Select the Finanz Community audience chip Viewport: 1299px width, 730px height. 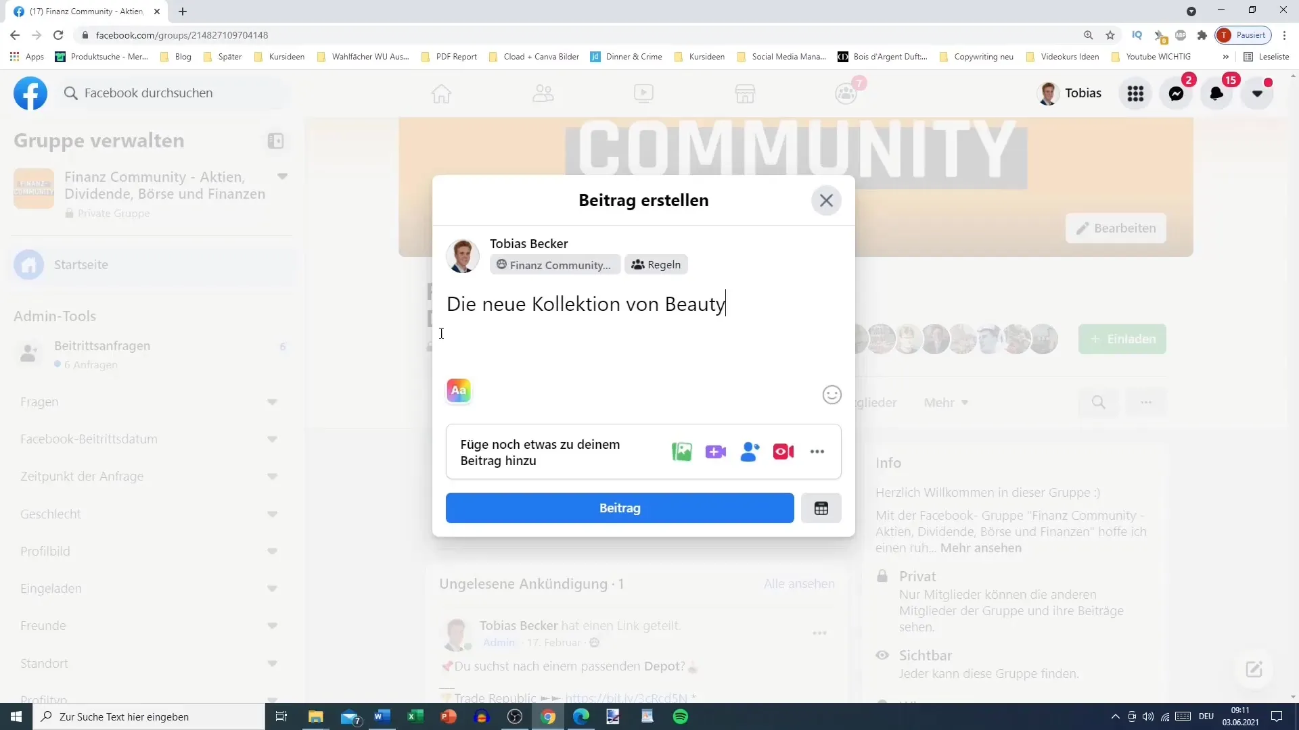click(x=554, y=265)
